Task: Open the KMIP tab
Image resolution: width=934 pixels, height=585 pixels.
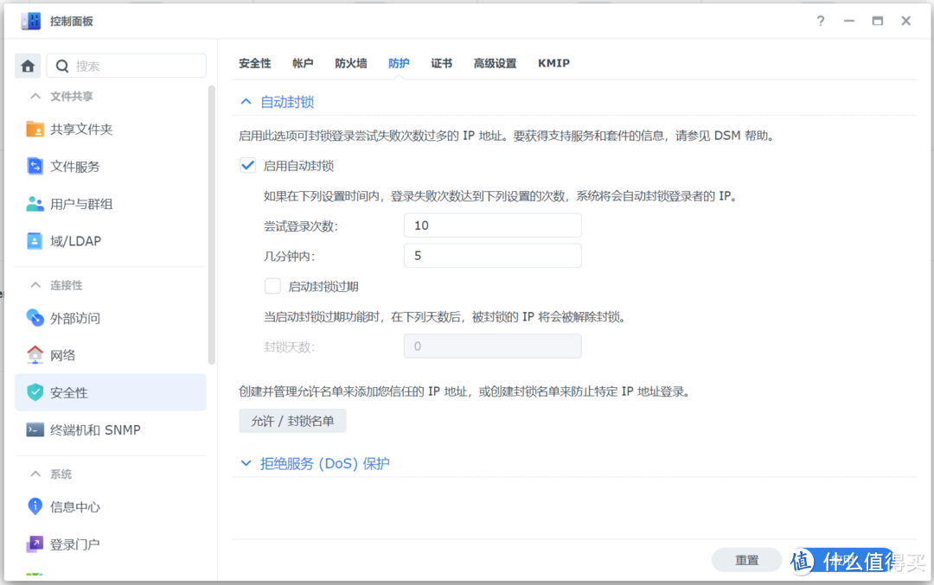Action: click(553, 63)
